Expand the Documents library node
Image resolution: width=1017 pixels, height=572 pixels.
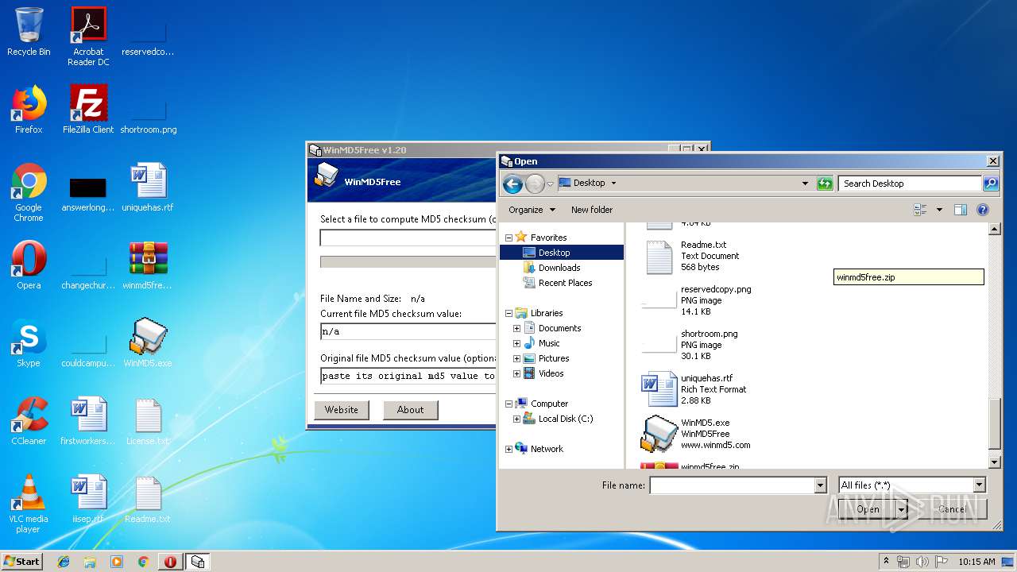516,328
